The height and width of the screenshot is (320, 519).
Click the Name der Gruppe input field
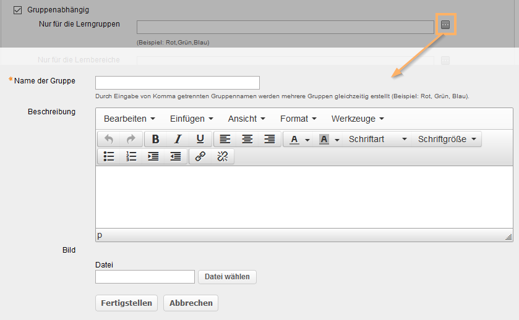click(178, 83)
